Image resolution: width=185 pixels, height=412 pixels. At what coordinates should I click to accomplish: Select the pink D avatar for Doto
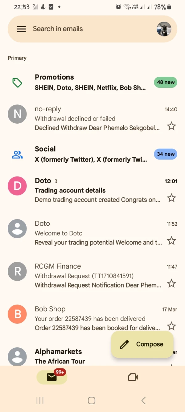pyautogui.click(x=17, y=186)
